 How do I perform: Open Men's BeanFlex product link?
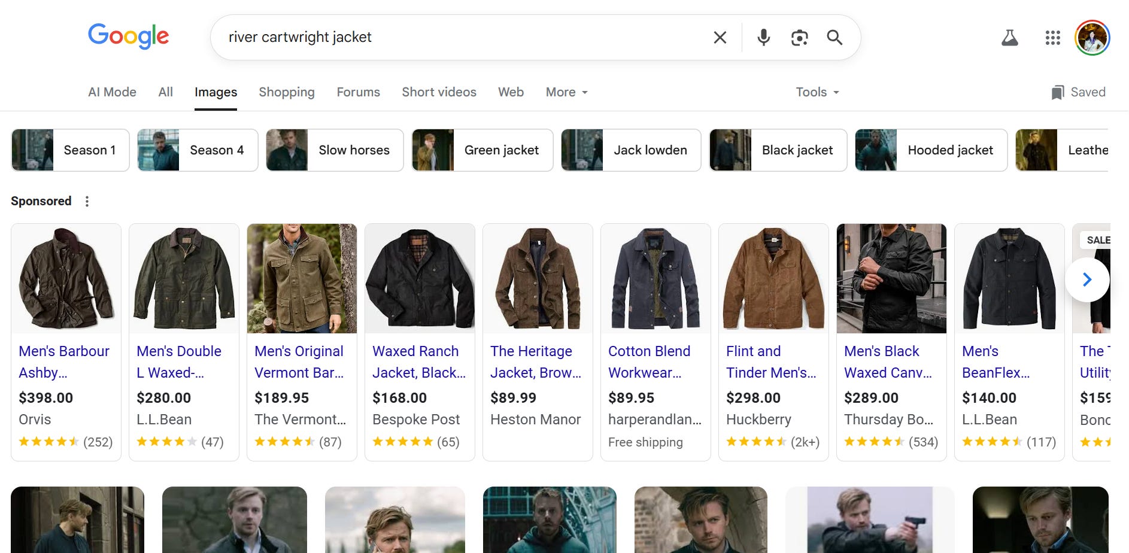point(996,362)
